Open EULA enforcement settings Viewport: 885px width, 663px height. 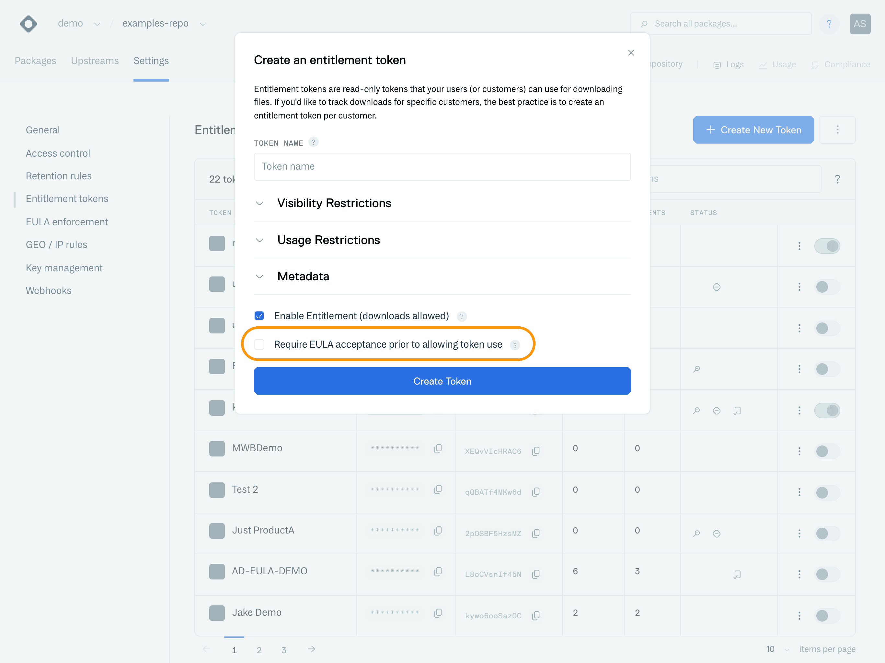point(67,222)
